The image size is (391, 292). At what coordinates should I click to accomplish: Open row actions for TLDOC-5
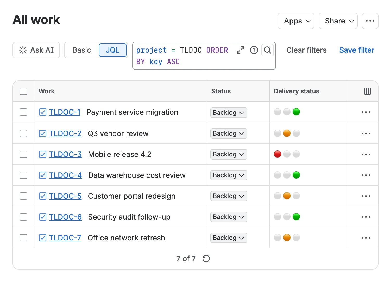click(x=366, y=196)
